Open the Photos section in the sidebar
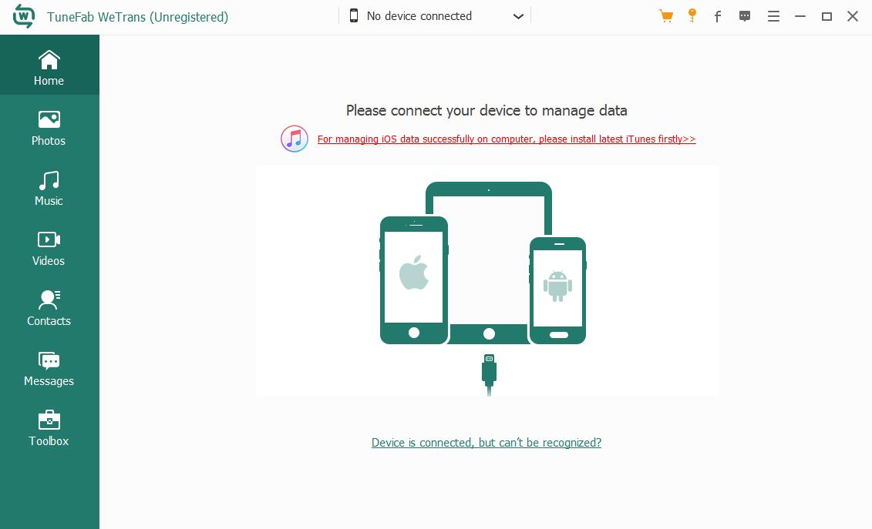The width and height of the screenshot is (872, 529). [49, 127]
